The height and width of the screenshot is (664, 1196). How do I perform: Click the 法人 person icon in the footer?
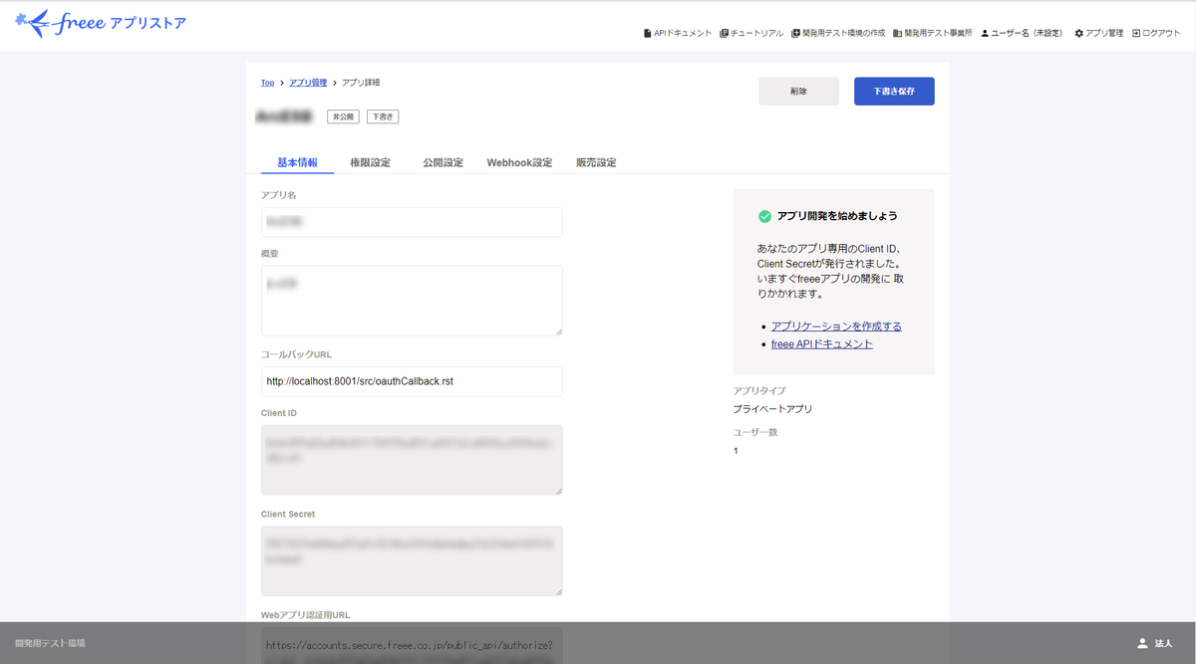click(x=1141, y=643)
